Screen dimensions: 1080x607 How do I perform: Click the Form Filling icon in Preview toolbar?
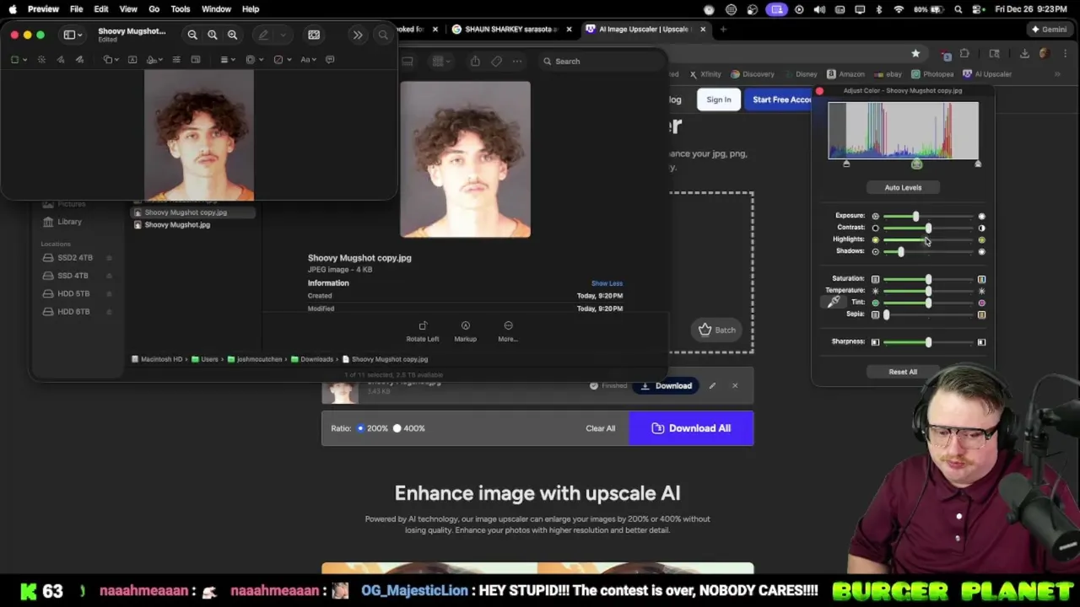coord(314,35)
